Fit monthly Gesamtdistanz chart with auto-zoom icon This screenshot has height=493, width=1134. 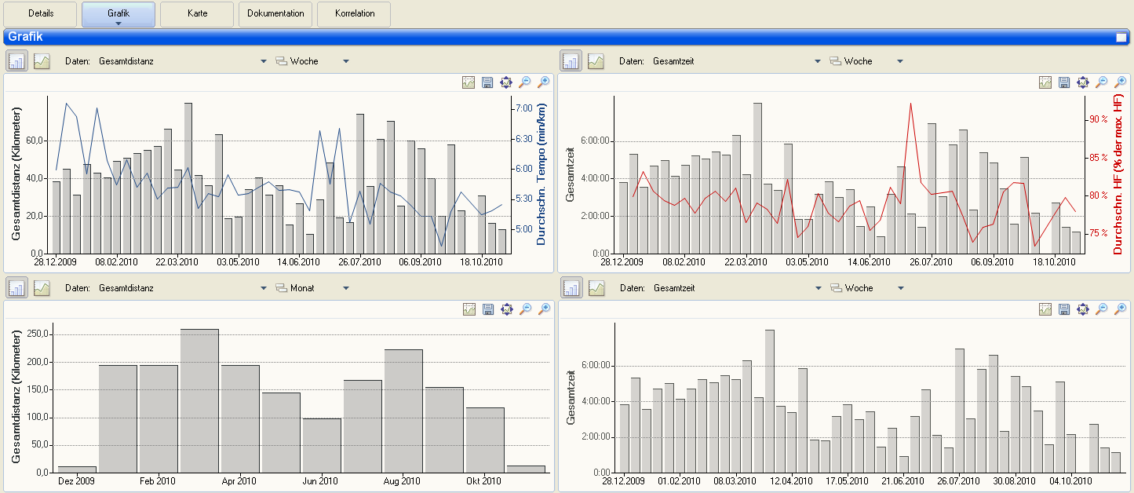tap(506, 309)
